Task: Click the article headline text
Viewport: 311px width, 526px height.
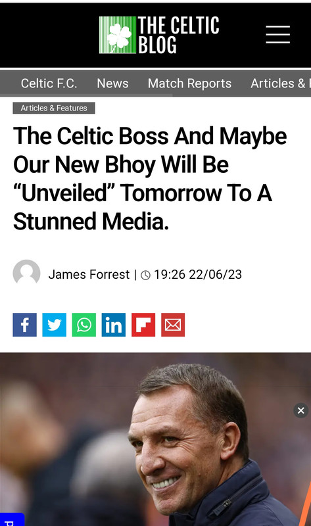Action: (x=150, y=178)
